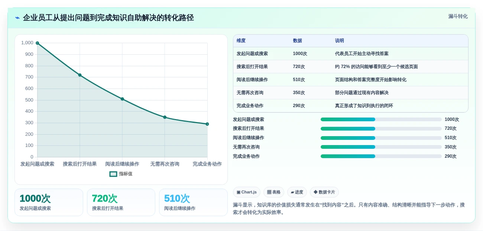Click the 进度 tag chip
The height and width of the screenshot is (231, 483).
(x=297, y=192)
